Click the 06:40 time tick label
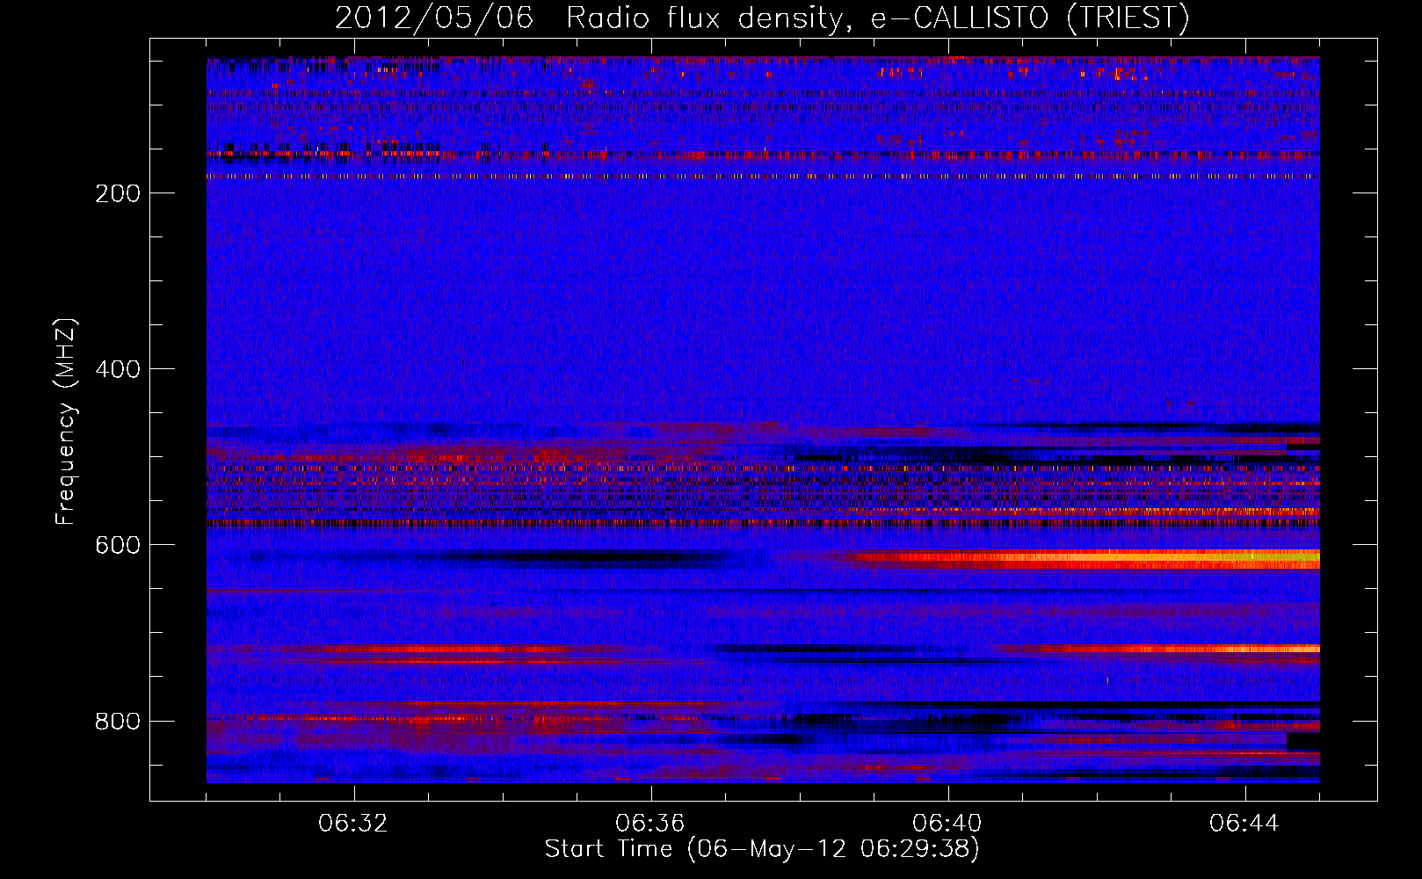Screen dimensions: 1422x879 point(947,824)
